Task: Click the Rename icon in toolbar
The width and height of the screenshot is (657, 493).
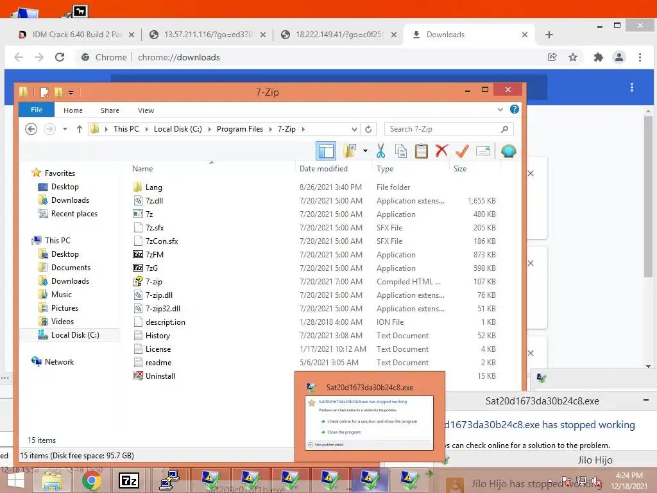Action: point(483,151)
